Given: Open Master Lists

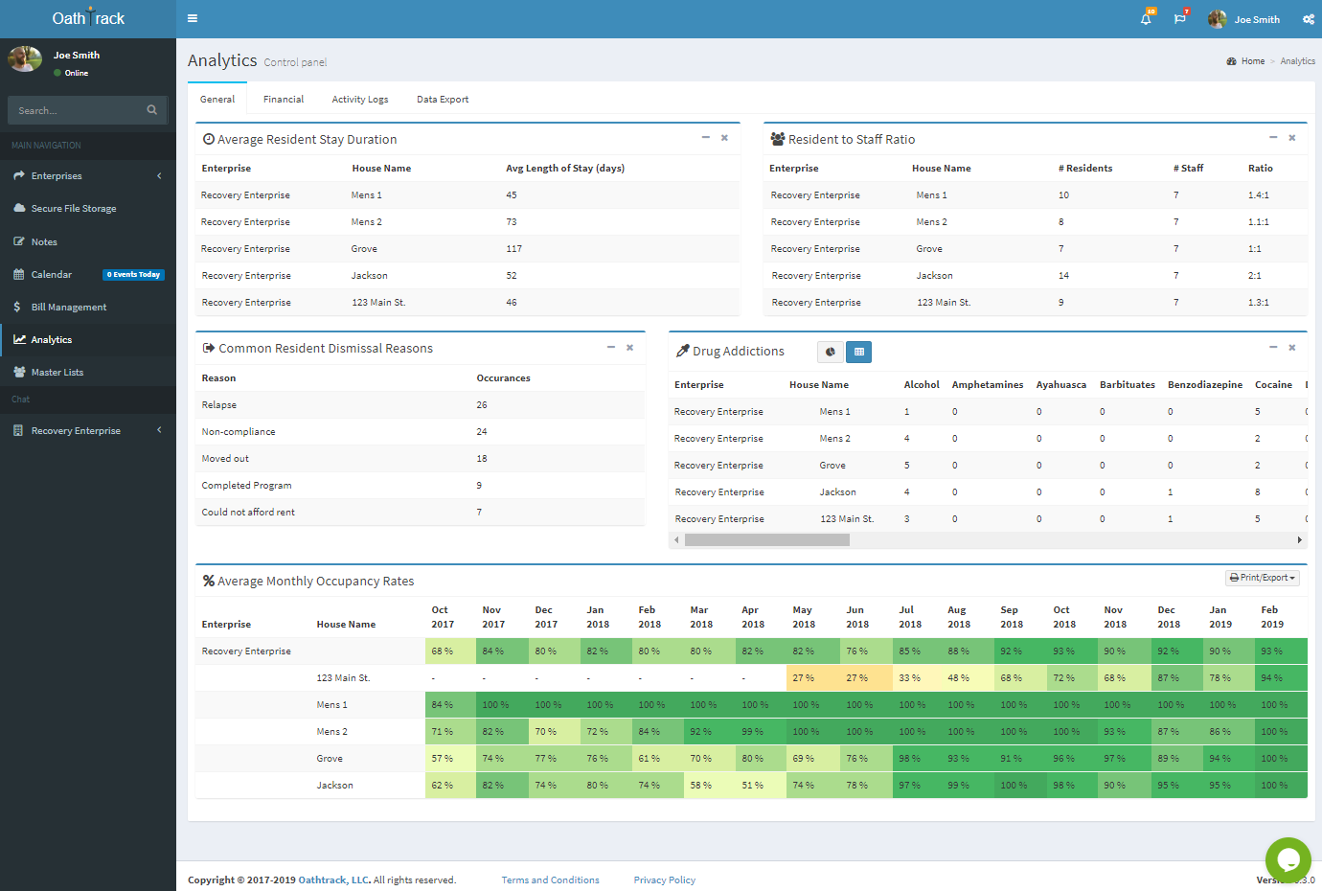Looking at the screenshot, I should coord(88,373).
